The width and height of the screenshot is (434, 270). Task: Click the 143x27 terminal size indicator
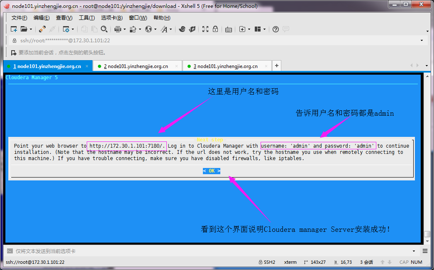click(x=315, y=262)
